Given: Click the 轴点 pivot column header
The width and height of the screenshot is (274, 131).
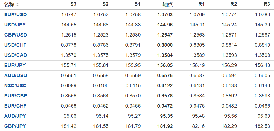Looking at the screenshot, I should [168, 5].
